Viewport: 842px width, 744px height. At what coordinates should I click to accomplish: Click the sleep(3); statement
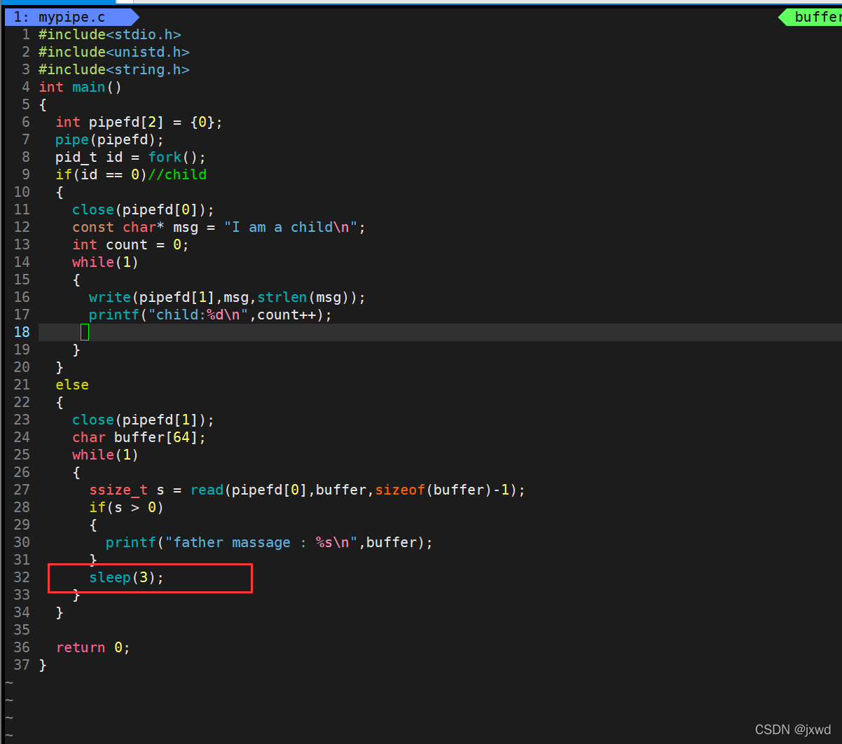[127, 577]
